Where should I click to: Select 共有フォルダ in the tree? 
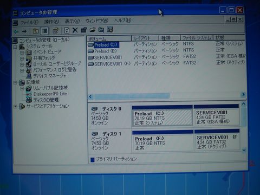click(44, 58)
